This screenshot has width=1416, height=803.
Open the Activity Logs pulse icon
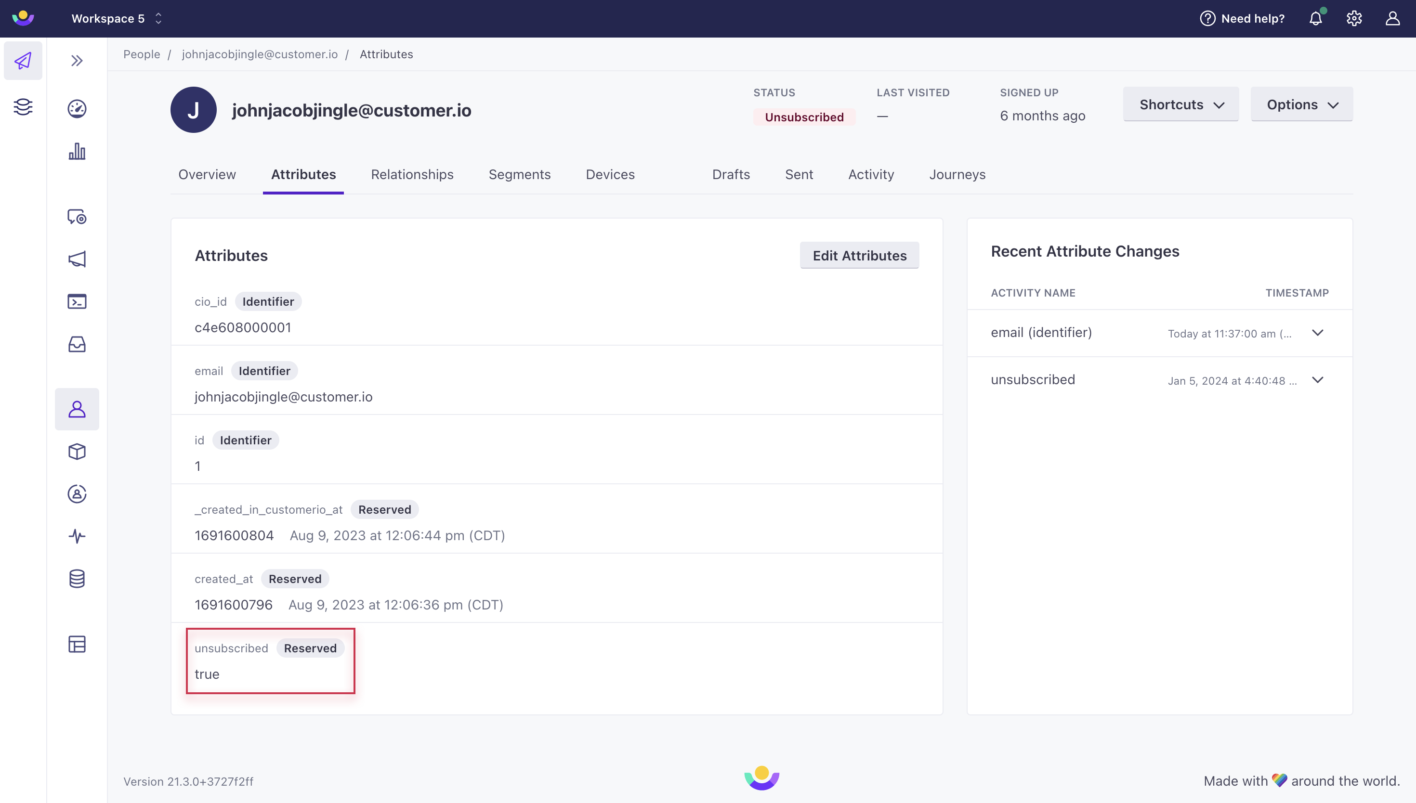pyautogui.click(x=77, y=536)
